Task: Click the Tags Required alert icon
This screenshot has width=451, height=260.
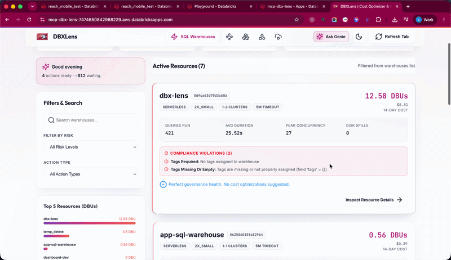Action: click(166, 162)
